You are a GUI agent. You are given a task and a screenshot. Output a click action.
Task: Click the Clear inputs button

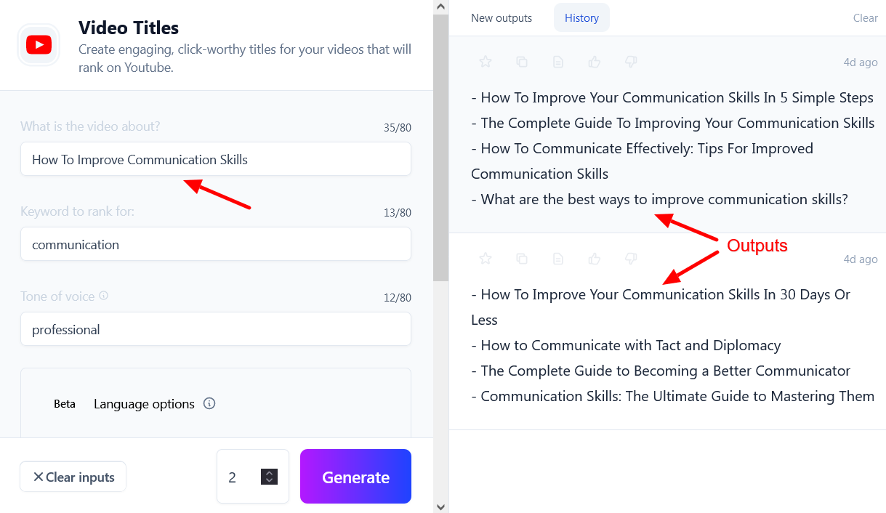(73, 477)
